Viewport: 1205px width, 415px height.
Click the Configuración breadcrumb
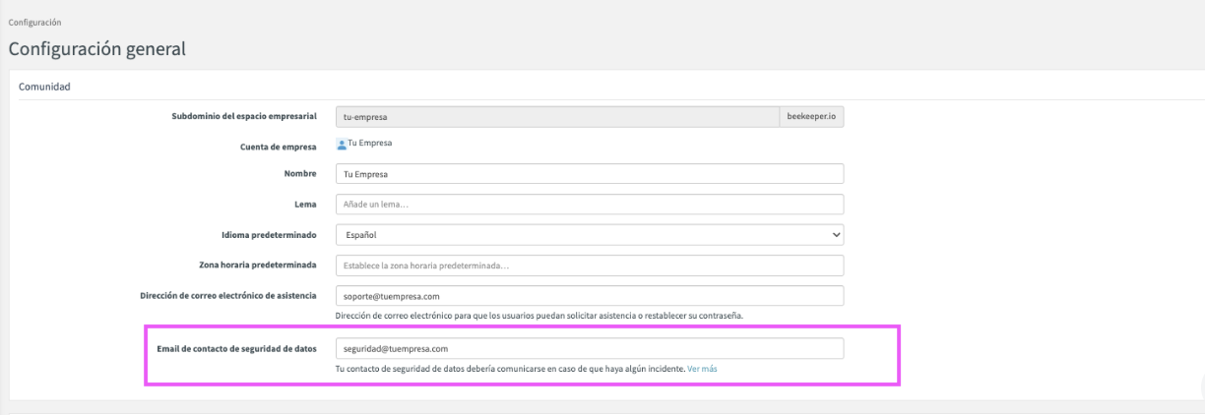click(x=32, y=21)
